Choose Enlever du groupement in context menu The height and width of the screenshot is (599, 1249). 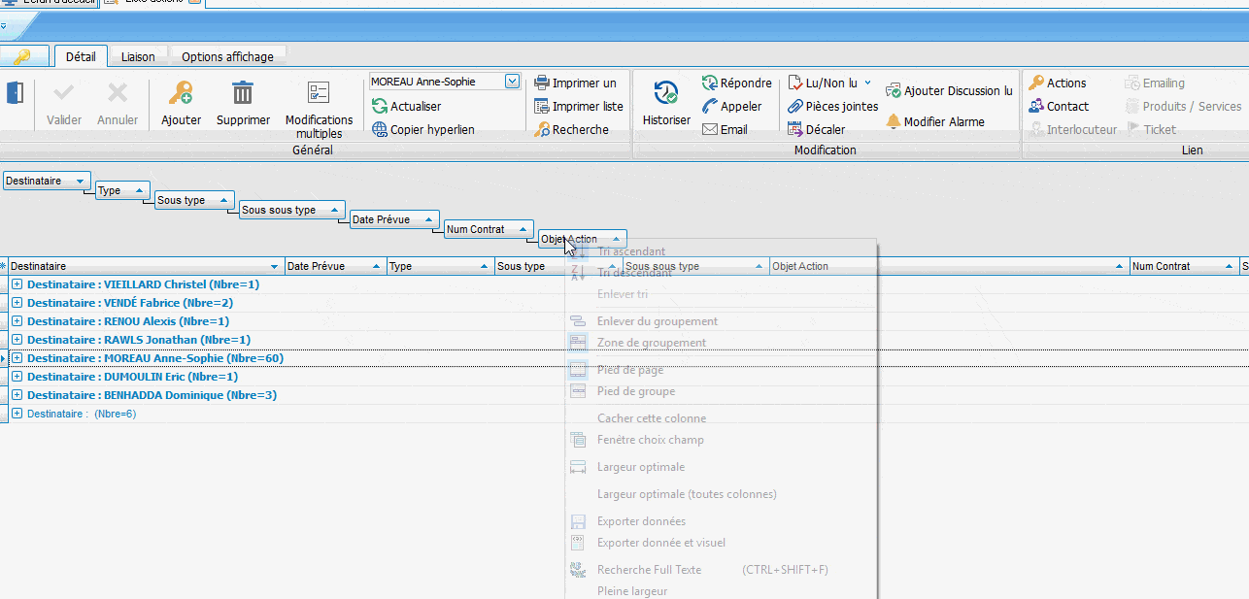(657, 321)
